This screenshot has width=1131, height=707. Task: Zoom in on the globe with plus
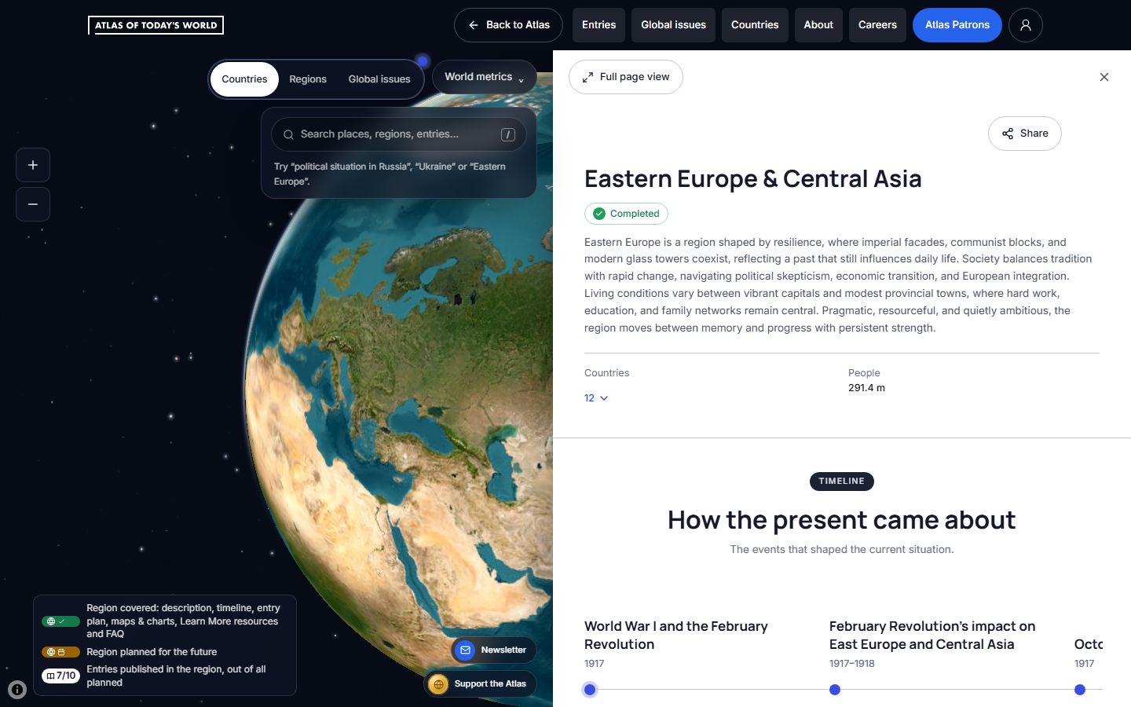pos(33,165)
